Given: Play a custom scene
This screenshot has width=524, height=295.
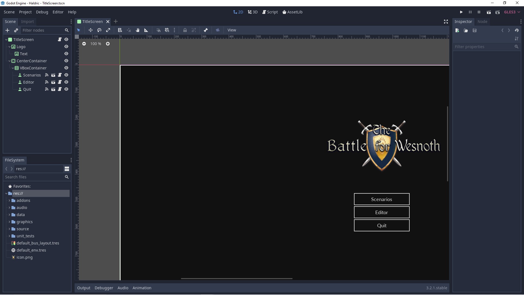Looking at the screenshot, I should click(498, 12).
